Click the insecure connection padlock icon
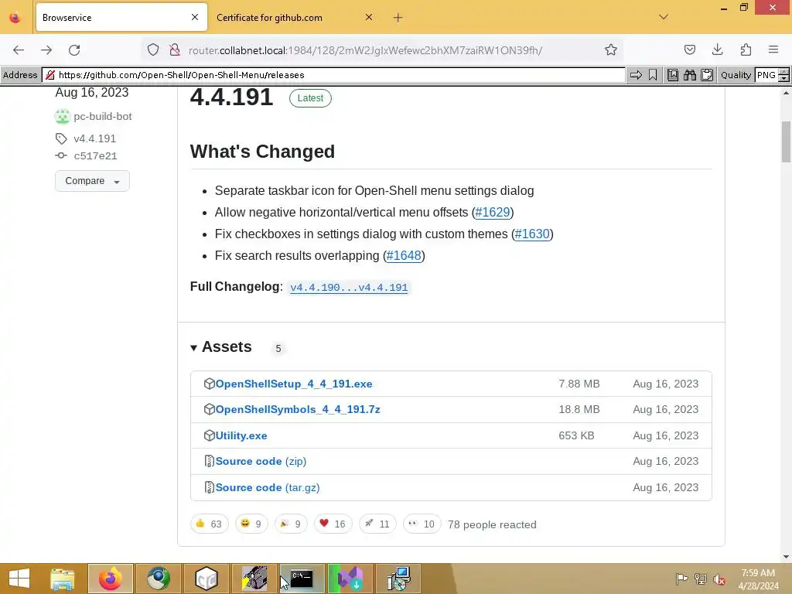This screenshot has width=792, height=594. [x=175, y=49]
